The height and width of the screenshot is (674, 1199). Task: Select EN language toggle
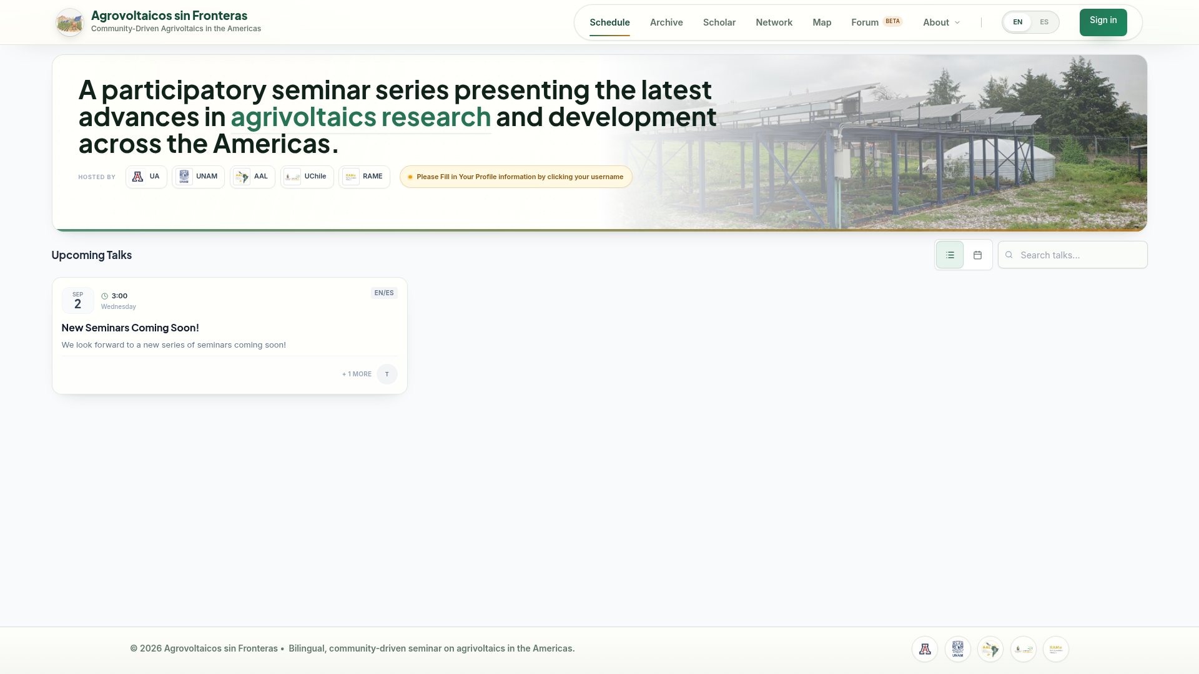1018,22
